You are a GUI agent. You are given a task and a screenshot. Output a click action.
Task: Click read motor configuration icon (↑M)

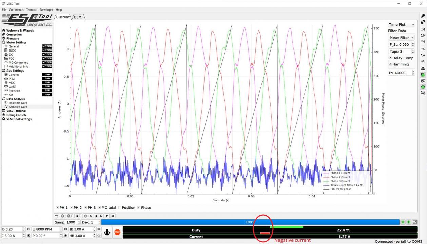[x=423, y=29]
